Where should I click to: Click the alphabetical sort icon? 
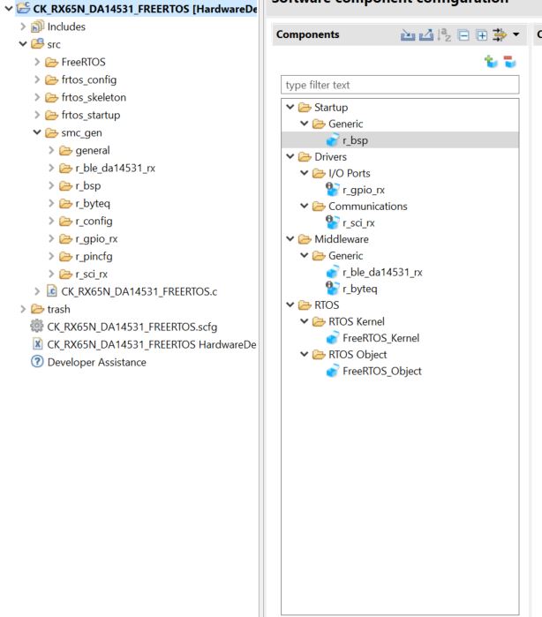pyautogui.click(x=444, y=35)
